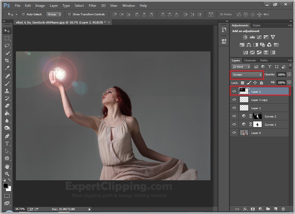Hide Layer 0 with its eye icon
The height and width of the screenshot is (214, 295).
[x=234, y=133]
